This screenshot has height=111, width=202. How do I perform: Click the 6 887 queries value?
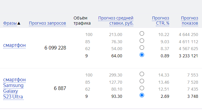point(60,88)
